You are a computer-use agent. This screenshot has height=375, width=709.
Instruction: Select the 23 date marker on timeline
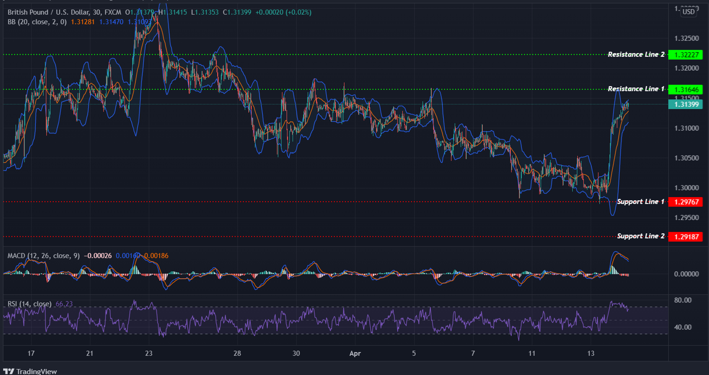pyautogui.click(x=149, y=354)
